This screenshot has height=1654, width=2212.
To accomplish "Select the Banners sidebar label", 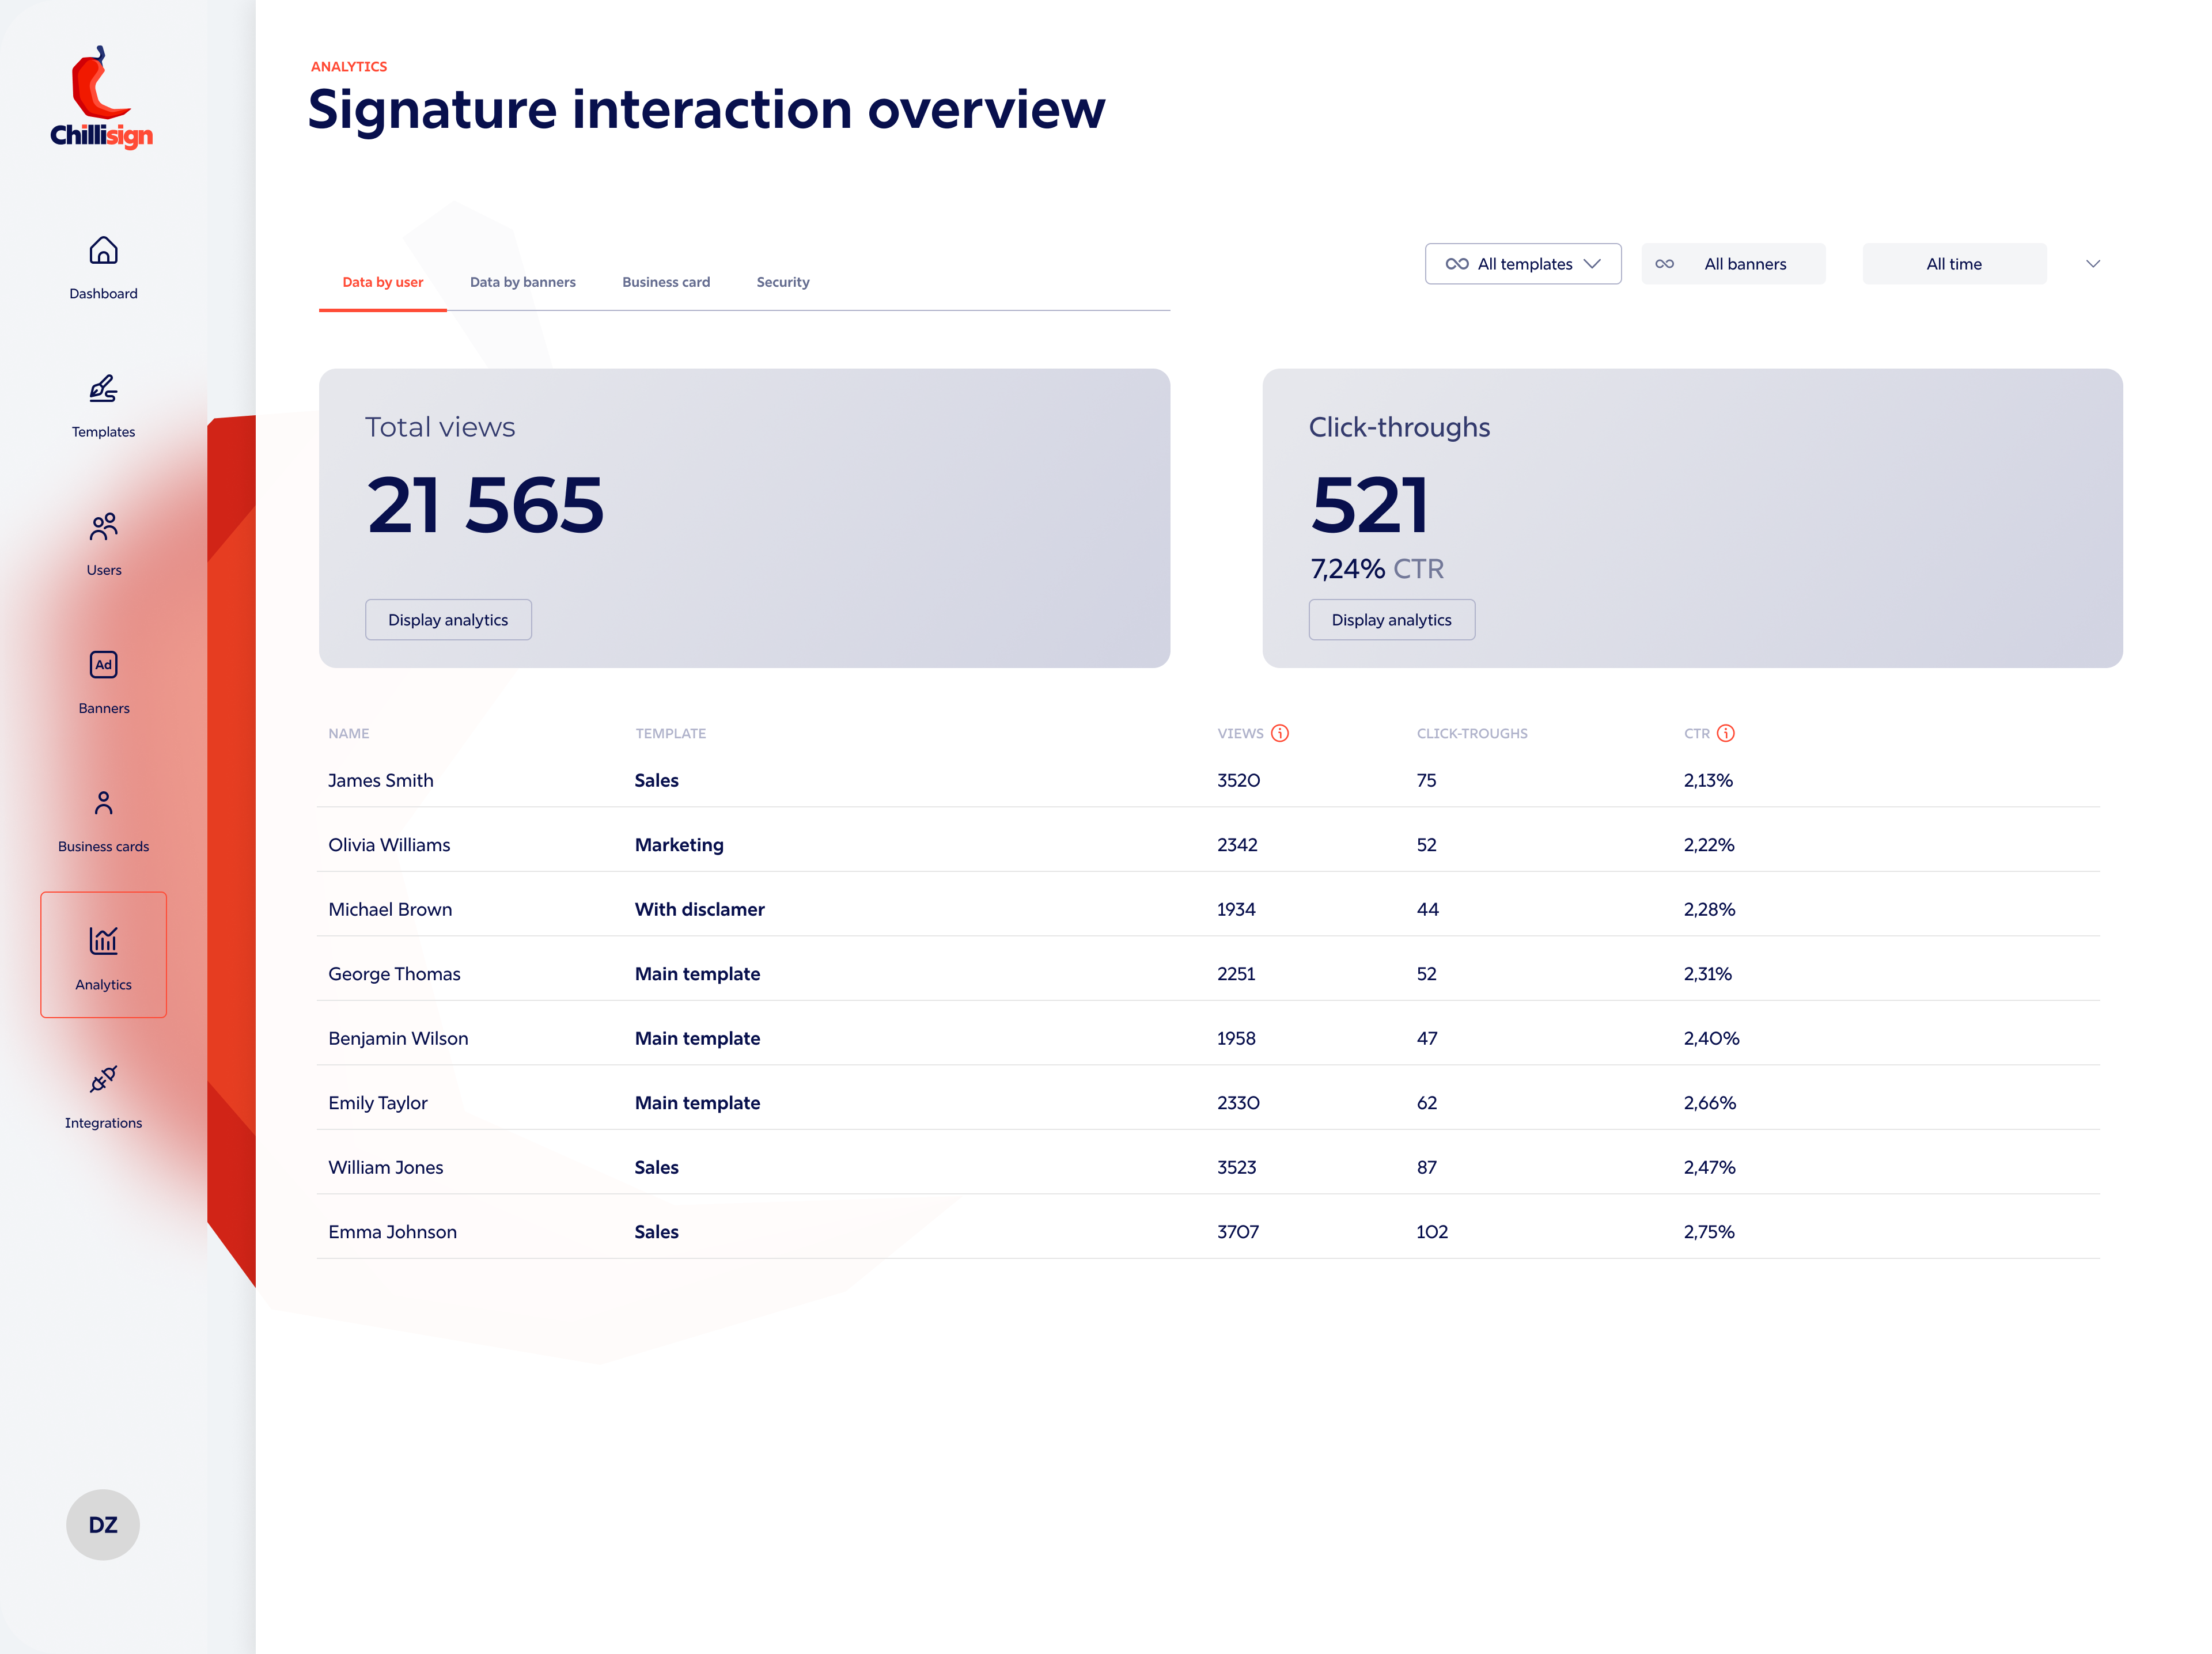I will pyautogui.click(x=103, y=708).
